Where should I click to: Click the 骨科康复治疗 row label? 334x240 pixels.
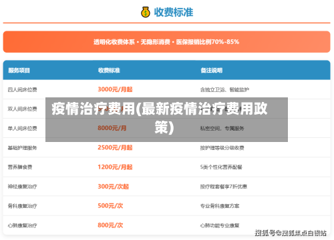tap(23, 206)
